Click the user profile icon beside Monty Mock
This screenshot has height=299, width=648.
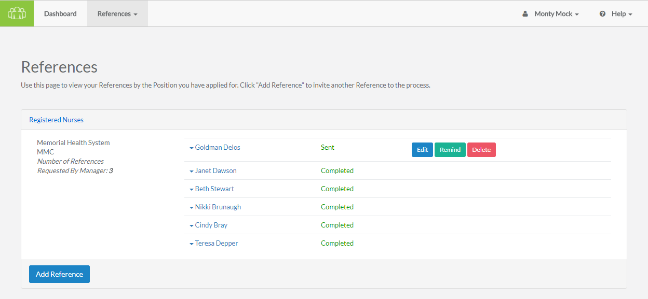pyautogui.click(x=524, y=14)
